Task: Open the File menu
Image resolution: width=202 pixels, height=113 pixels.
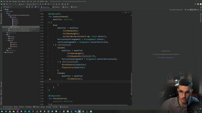Action: coord(4,1)
